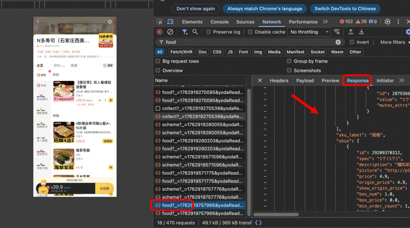Enable the Preserve log checkbox
The width and height of the screenshot is (410, 228).
coord(209,32)
